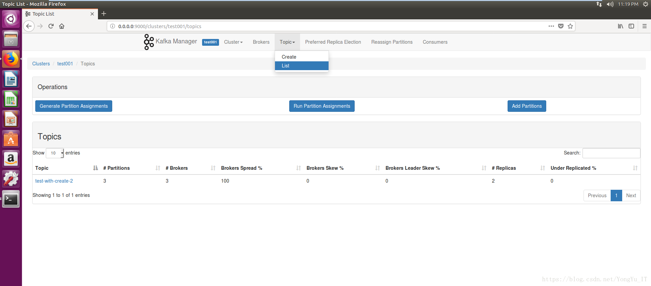Click the browser forward arrow

[x=40, y=26]
